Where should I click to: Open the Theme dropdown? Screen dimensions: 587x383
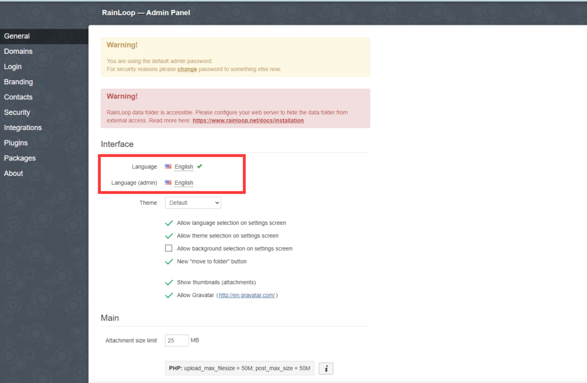pos(193,202)
